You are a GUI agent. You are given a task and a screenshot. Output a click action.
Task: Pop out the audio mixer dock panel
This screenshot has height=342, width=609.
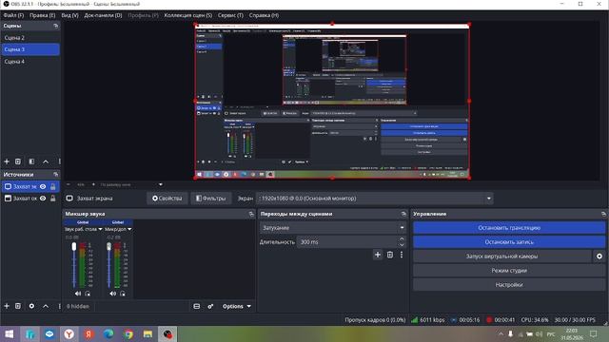251,214
